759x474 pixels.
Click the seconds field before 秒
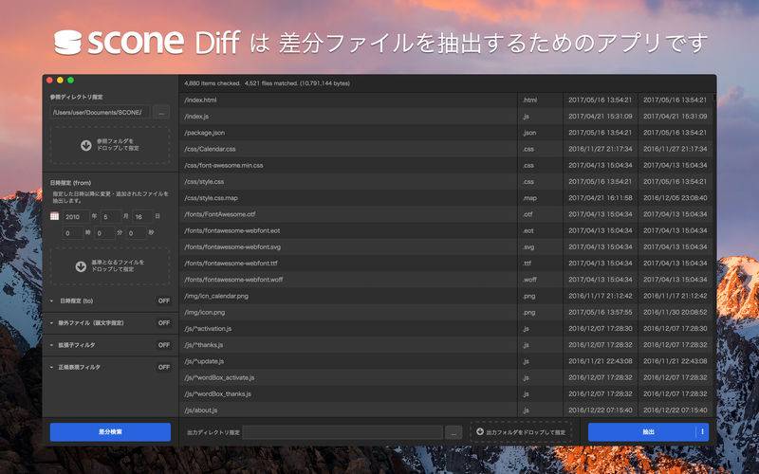(136, 233)
